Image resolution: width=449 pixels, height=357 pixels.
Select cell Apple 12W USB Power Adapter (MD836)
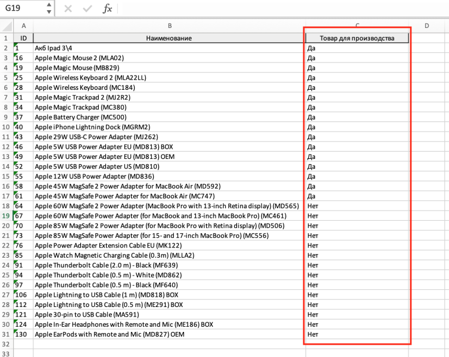[x=170, y=176]
